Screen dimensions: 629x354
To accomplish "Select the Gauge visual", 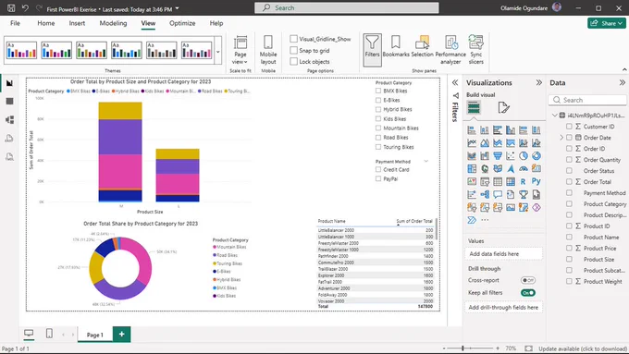I will (x=524, y=168).
